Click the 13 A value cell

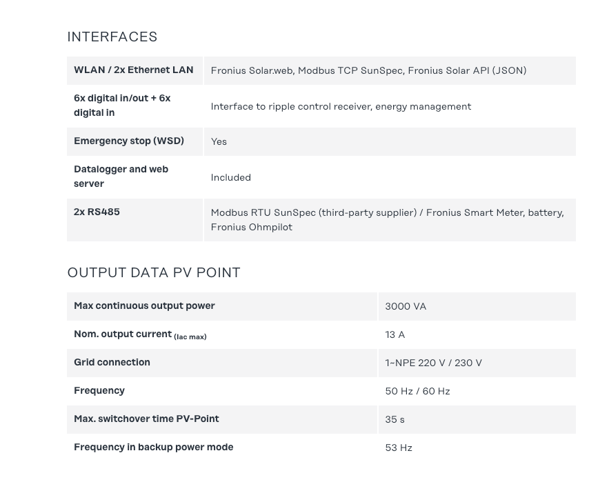click(x=395, y=334)
